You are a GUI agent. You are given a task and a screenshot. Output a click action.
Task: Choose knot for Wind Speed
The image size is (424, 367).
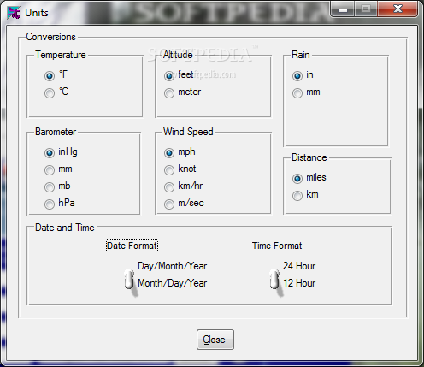(x=169, y=170)
